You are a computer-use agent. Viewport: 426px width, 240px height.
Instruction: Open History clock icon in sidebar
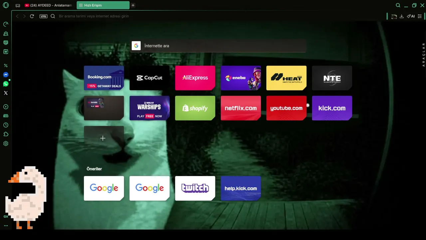[x=6, y=125]
